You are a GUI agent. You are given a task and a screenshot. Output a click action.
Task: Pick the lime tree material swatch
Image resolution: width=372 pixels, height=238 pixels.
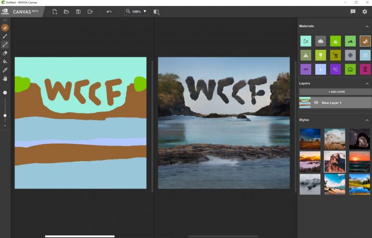[x=321, y=55]
